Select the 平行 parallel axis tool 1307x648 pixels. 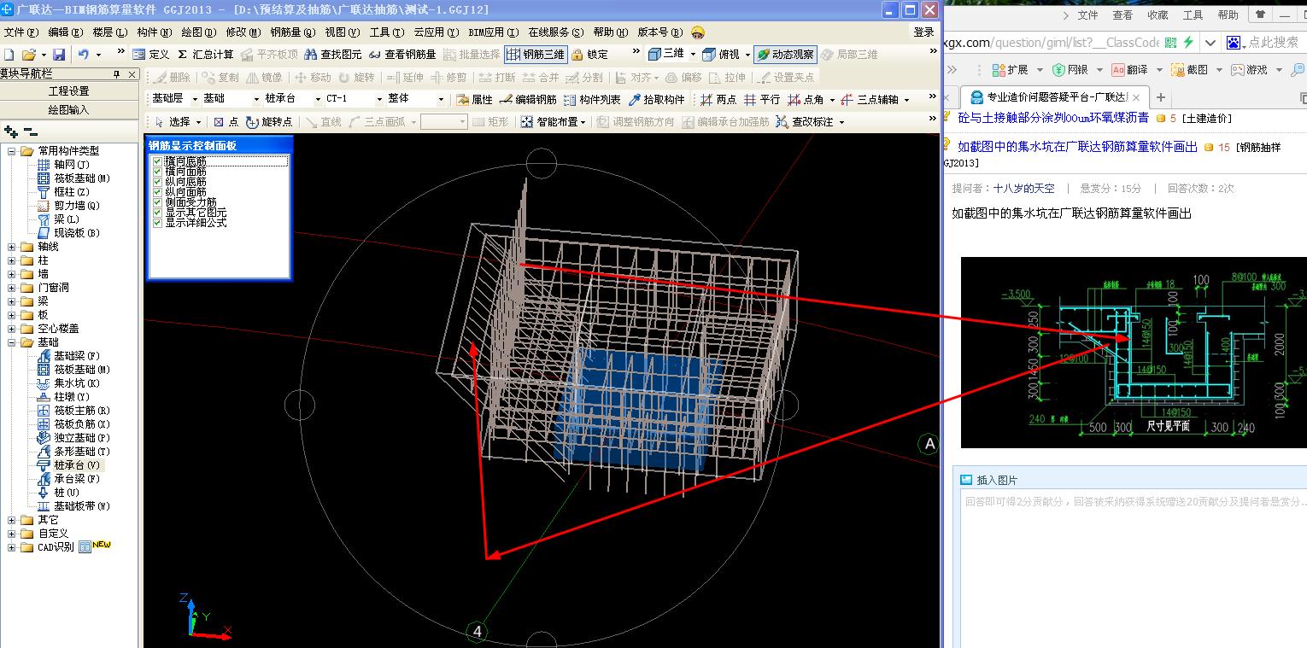(x=762, y=100)
